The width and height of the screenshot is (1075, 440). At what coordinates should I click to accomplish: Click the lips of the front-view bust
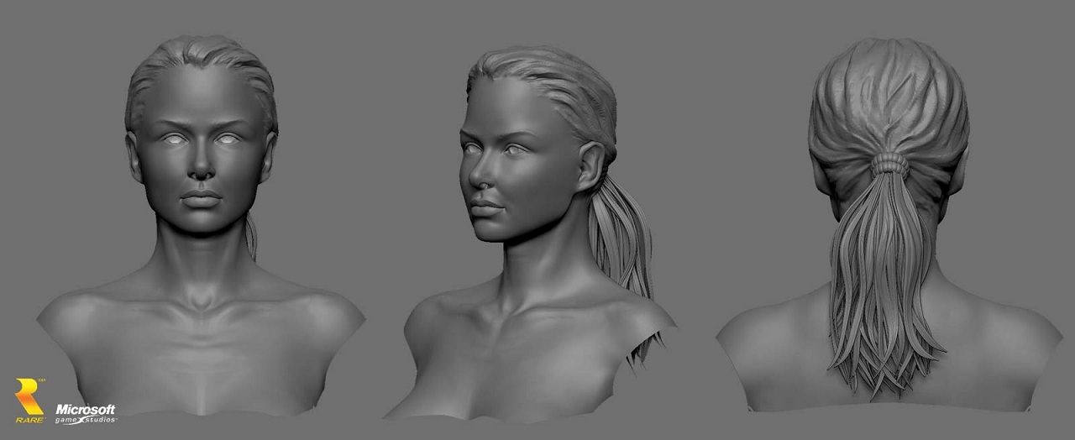[x=201, y=199]
